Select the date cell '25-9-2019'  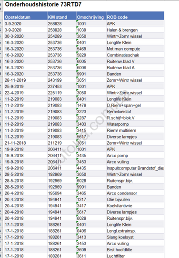tap(26, 86)
